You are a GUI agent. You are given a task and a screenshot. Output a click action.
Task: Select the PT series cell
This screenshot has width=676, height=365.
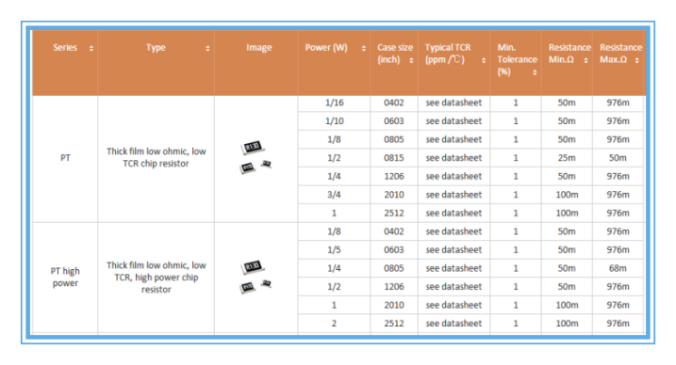[x=65, y=158]
